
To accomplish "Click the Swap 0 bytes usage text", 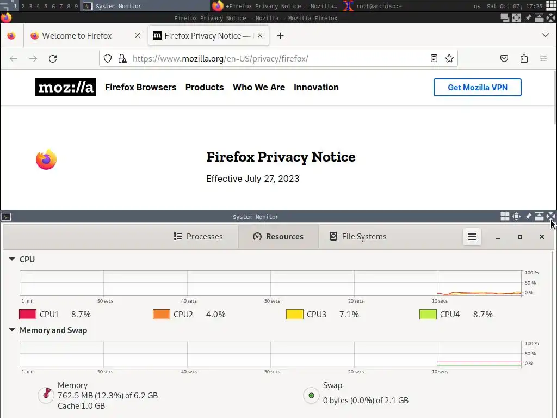I will pos(366,401).
